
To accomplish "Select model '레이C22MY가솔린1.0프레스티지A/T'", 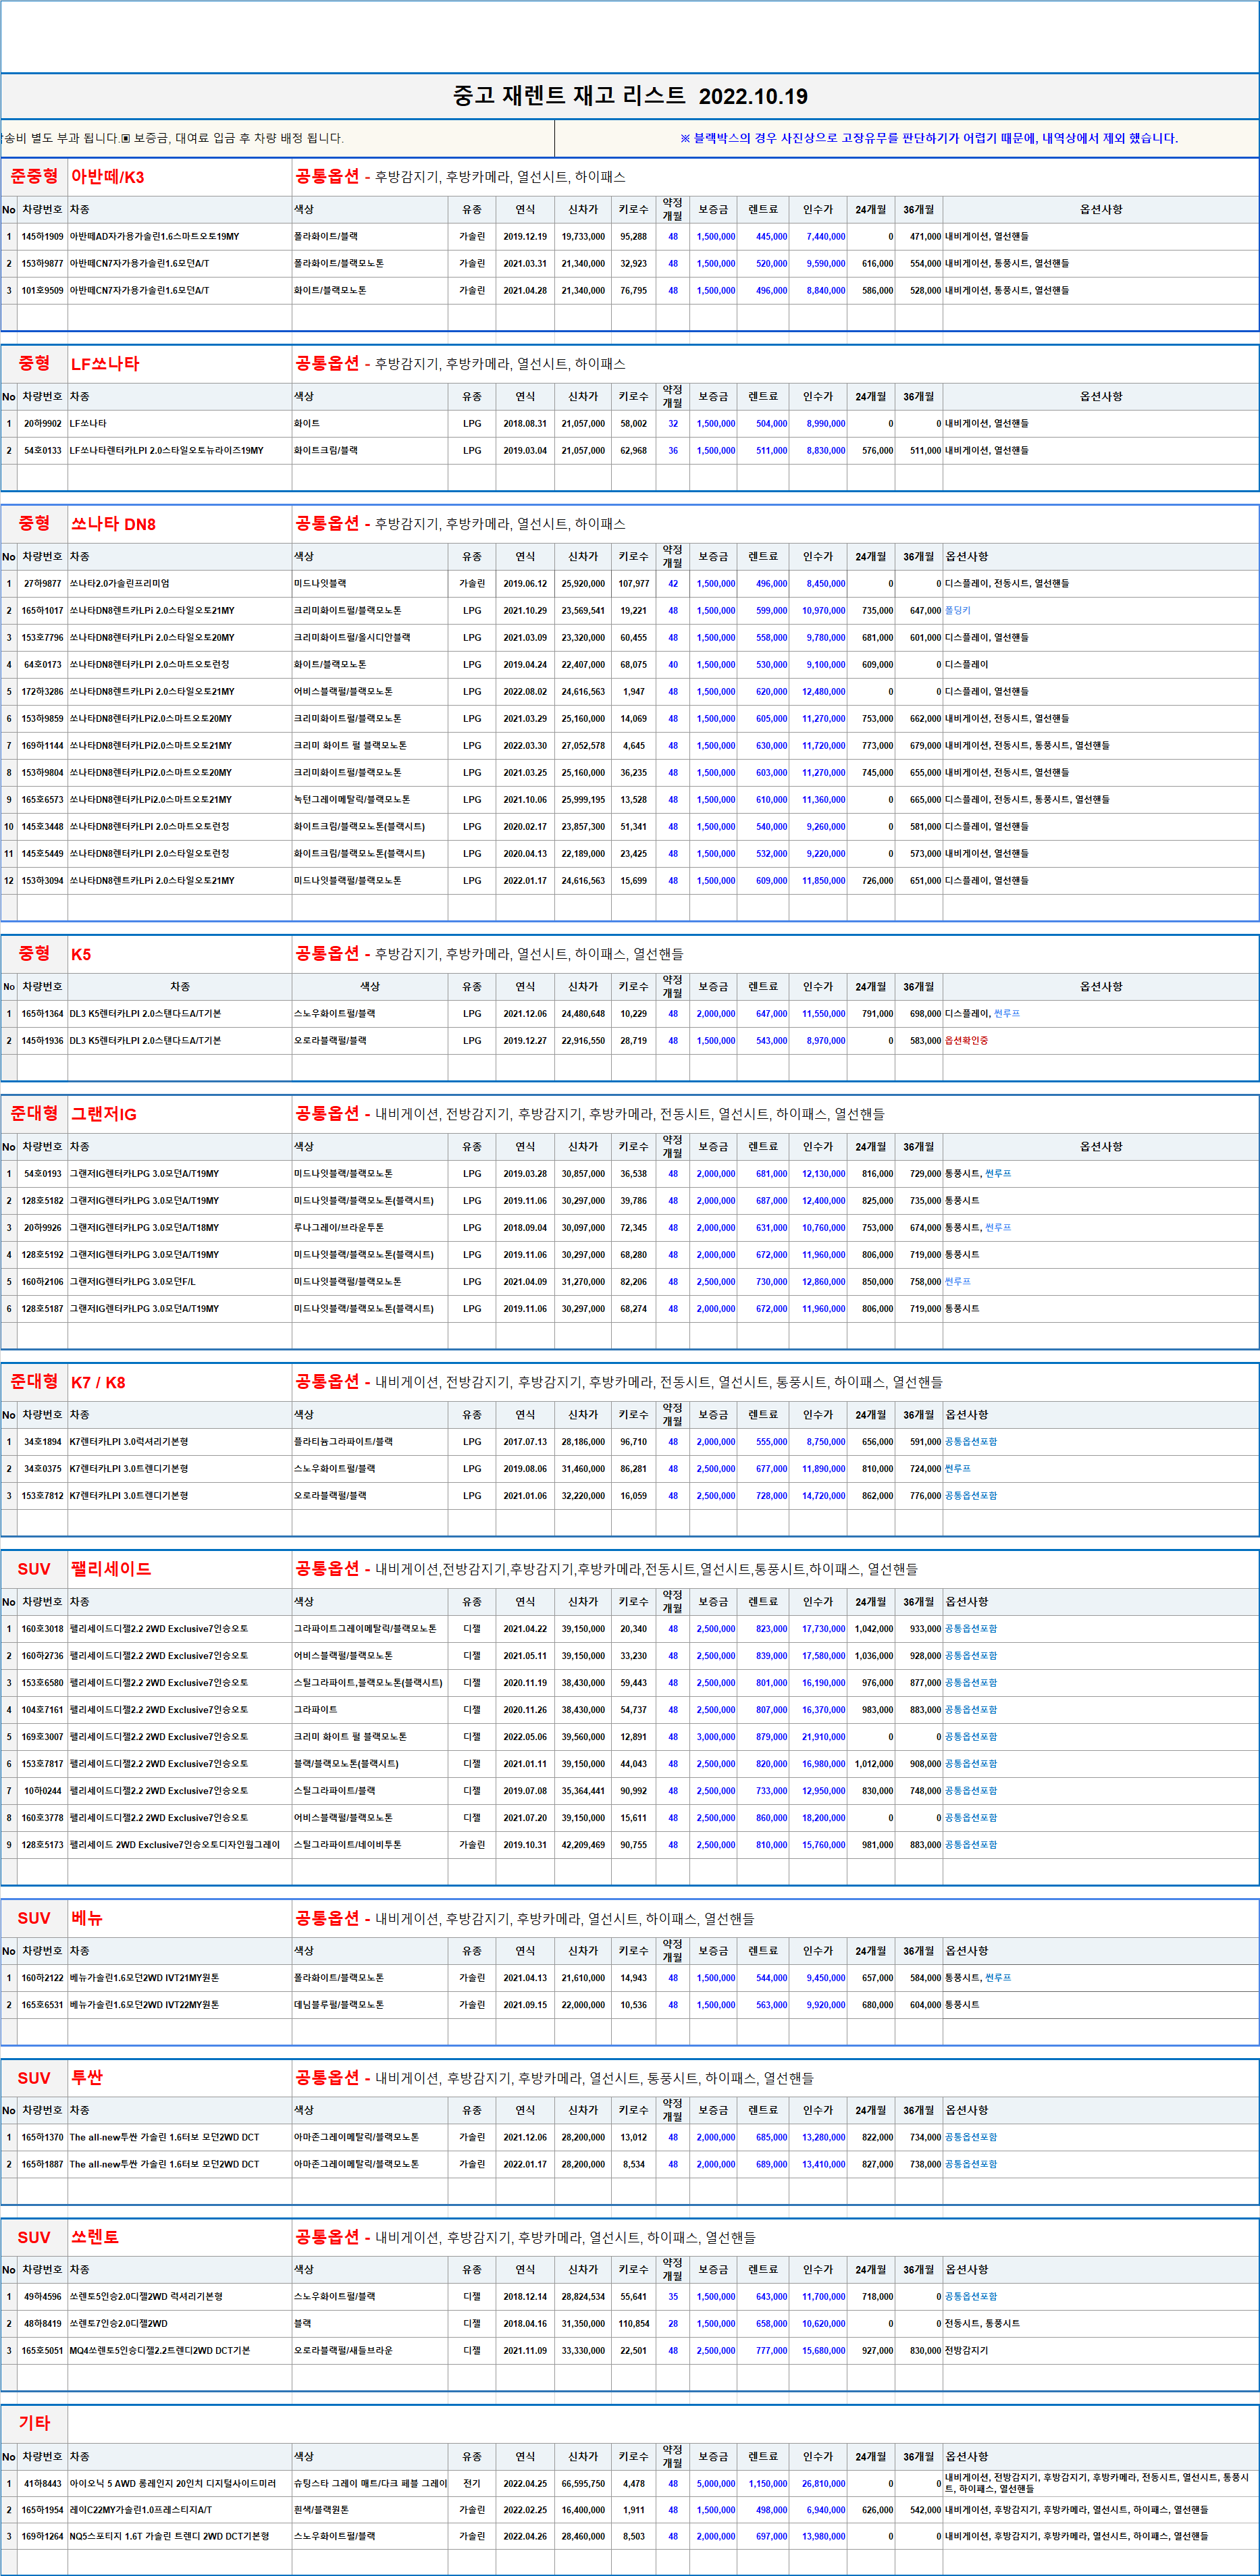I will pyautogui.click(x=141, y=2510).
